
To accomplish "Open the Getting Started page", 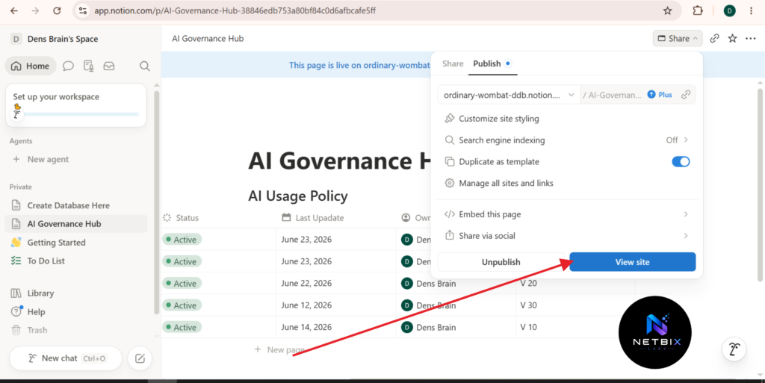I will [76, 243].
